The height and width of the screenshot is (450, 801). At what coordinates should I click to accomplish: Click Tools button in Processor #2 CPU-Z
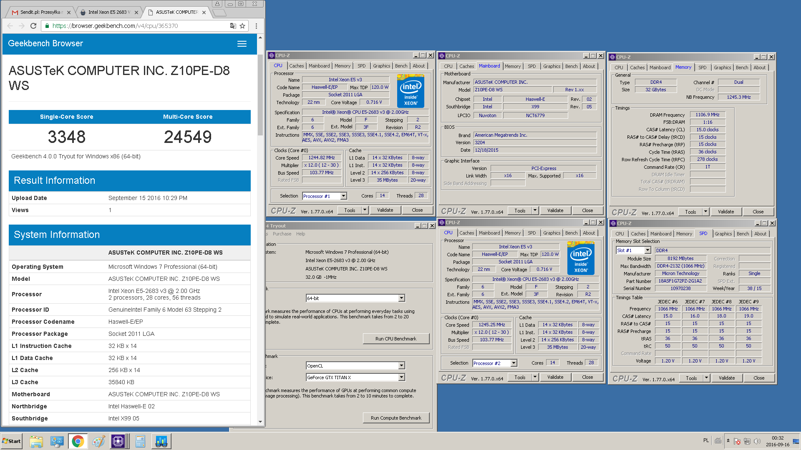point(520,377)
